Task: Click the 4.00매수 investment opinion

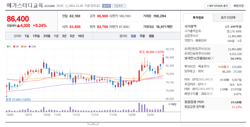Action: (223, 67)
